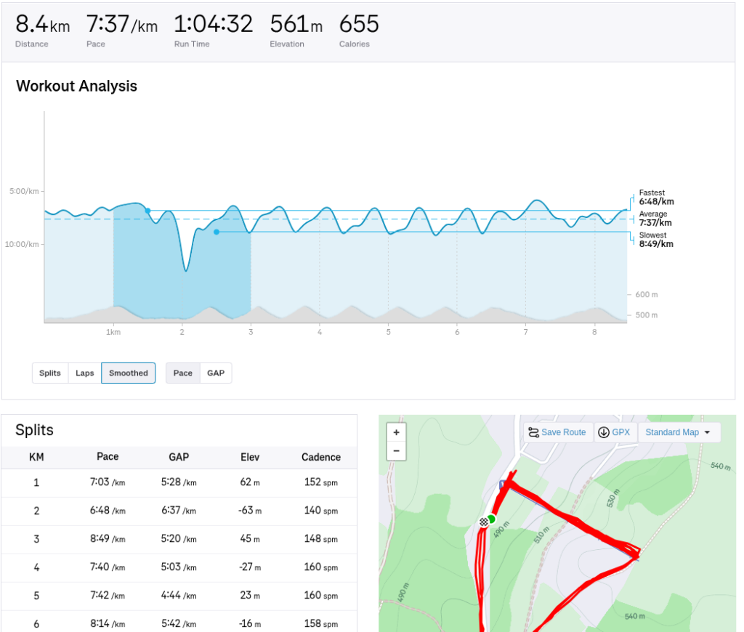Image resolution: width=744 pixels, height=632 pixels.
Task: Select the KM 3 row in Splits
Action: coord(179,539)
